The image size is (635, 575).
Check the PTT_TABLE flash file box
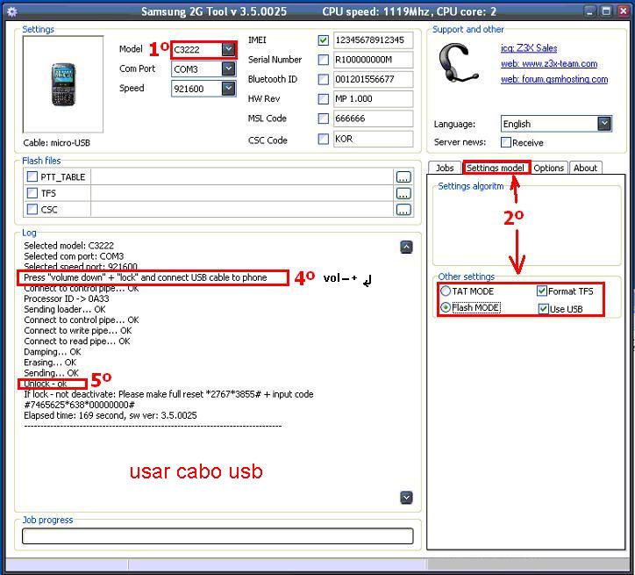pos(32,176)
